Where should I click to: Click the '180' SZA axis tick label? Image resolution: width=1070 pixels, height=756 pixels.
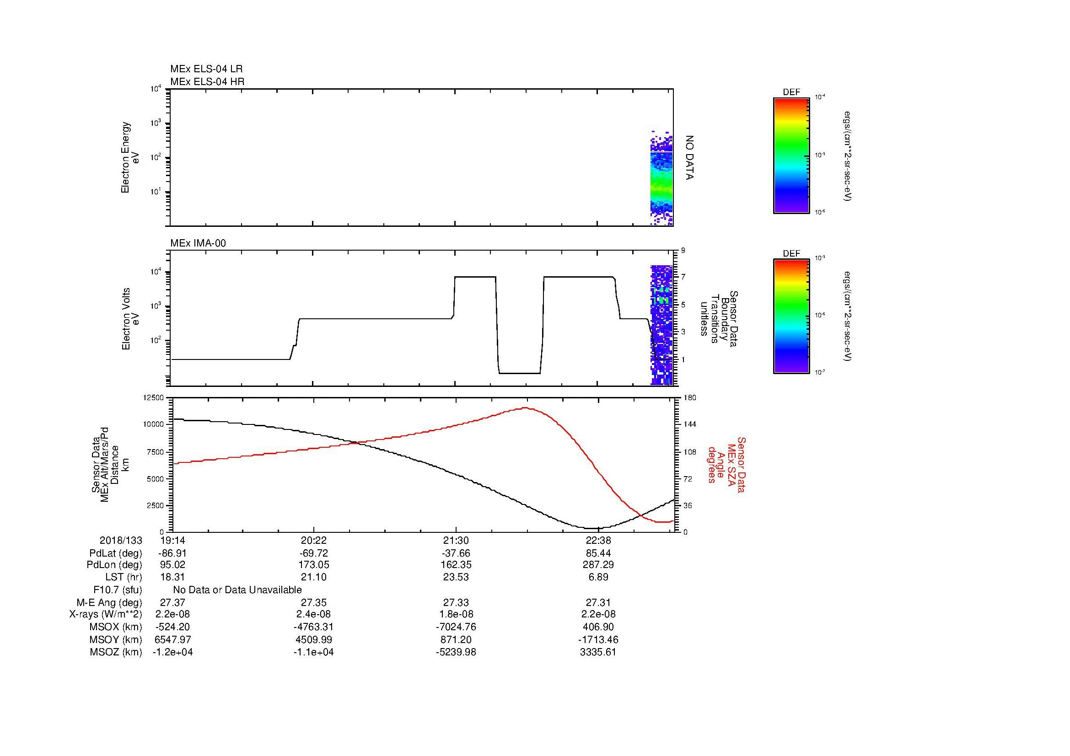689,397
